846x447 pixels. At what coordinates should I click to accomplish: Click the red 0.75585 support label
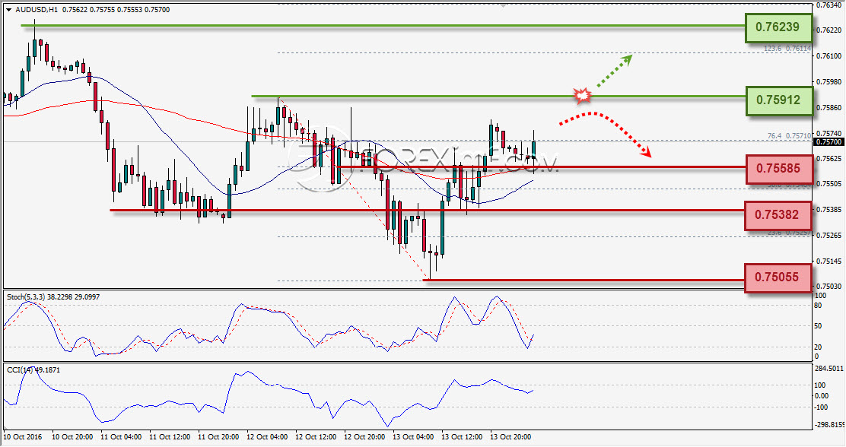pyautogui.click(x=778, y=169)
